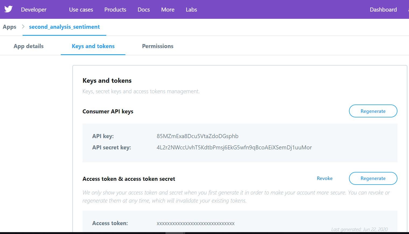Click the masked Access token value
Image resolution: width=409 pixels, height=234 pixels.
pyautogui.click(x=196, y=223)
